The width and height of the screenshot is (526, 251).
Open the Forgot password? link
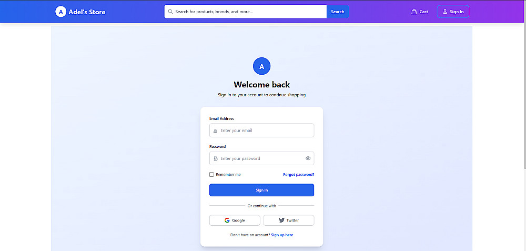(299, 175)
